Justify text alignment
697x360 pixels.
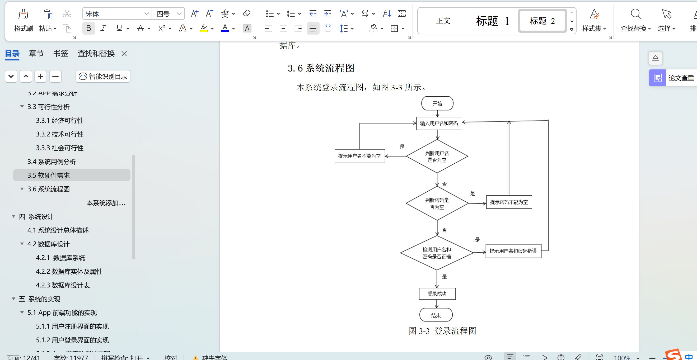(313, 28)
